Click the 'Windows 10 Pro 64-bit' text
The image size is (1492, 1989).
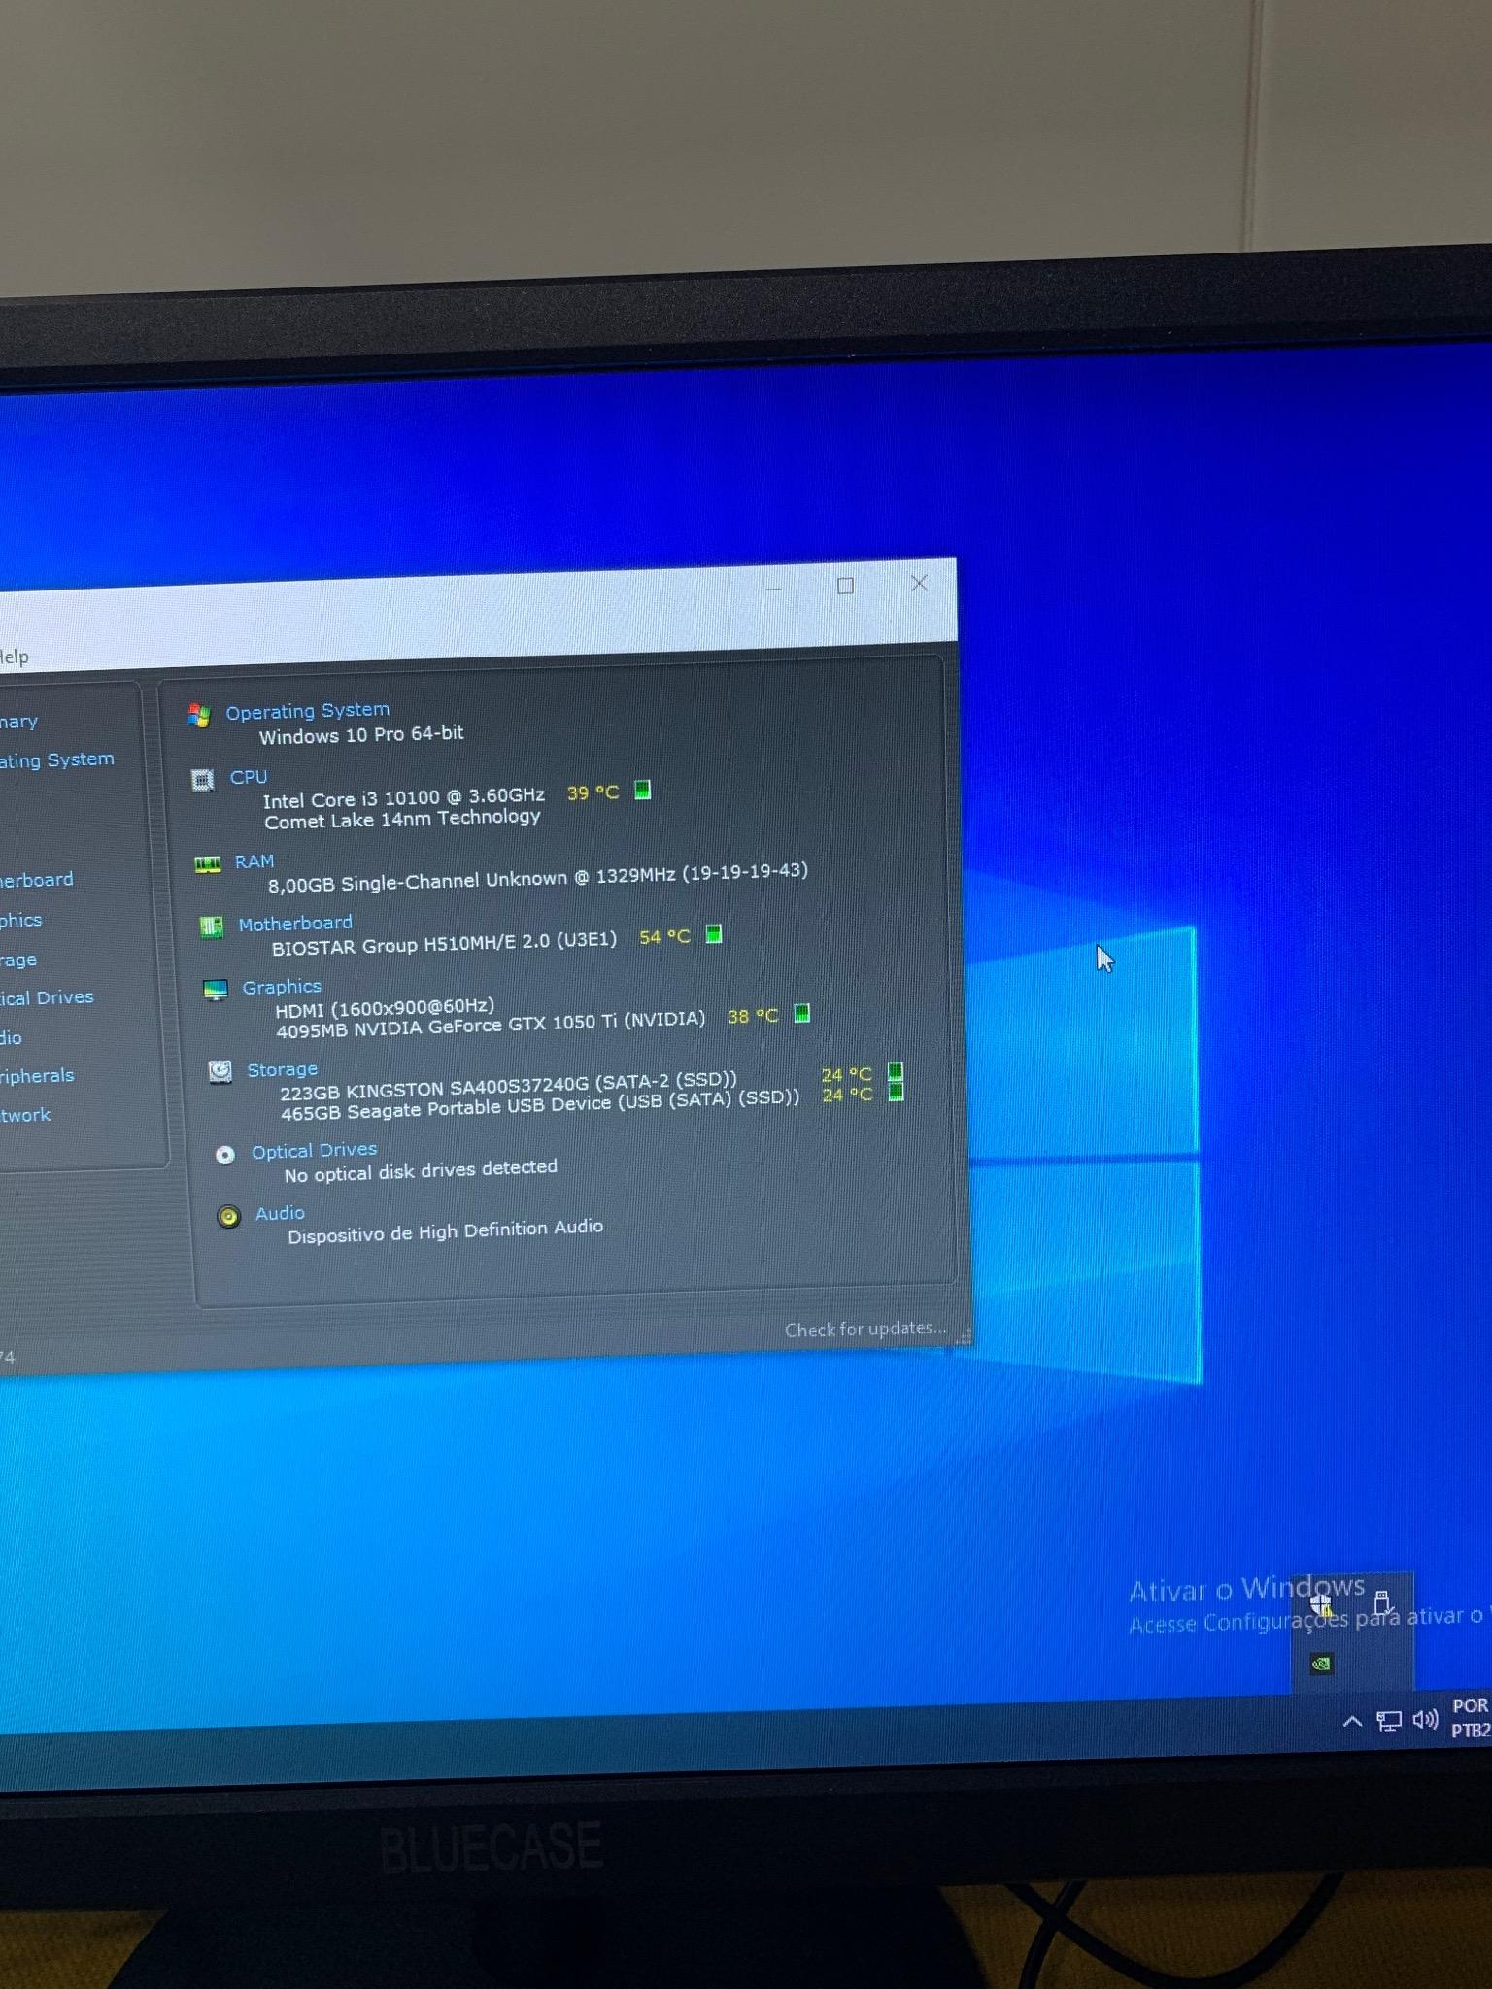[x=361, y=734]
